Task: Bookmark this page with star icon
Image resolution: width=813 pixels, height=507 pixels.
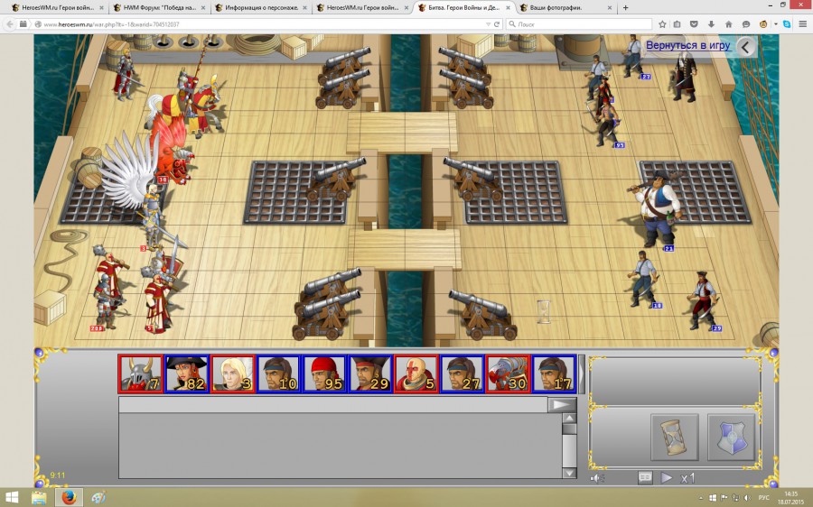Action: [662, 24]
